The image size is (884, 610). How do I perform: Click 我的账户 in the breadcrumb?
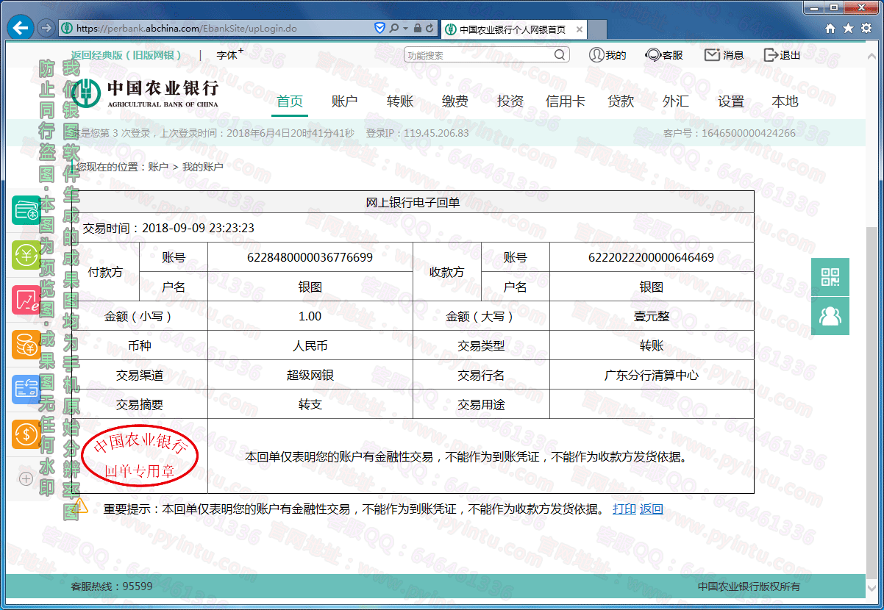[202, 167]
